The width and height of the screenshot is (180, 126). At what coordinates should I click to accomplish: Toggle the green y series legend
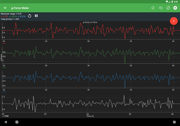pos(4,68)
